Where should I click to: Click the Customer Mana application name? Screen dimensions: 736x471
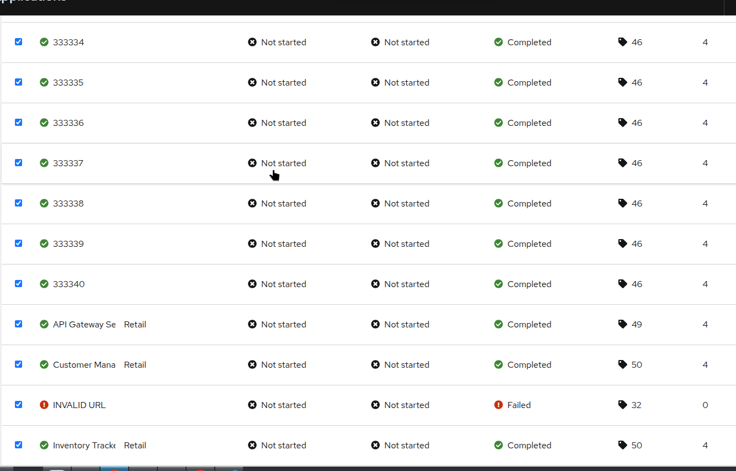[84, 364]
